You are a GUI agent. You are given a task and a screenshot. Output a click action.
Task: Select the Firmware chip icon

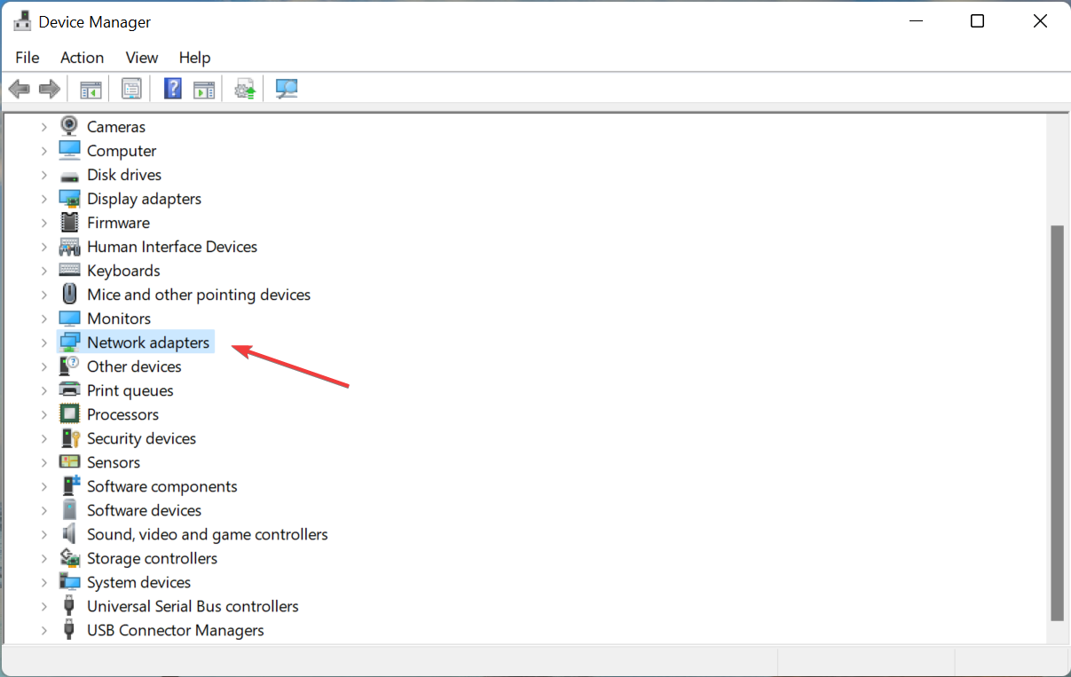coord(69,222)
